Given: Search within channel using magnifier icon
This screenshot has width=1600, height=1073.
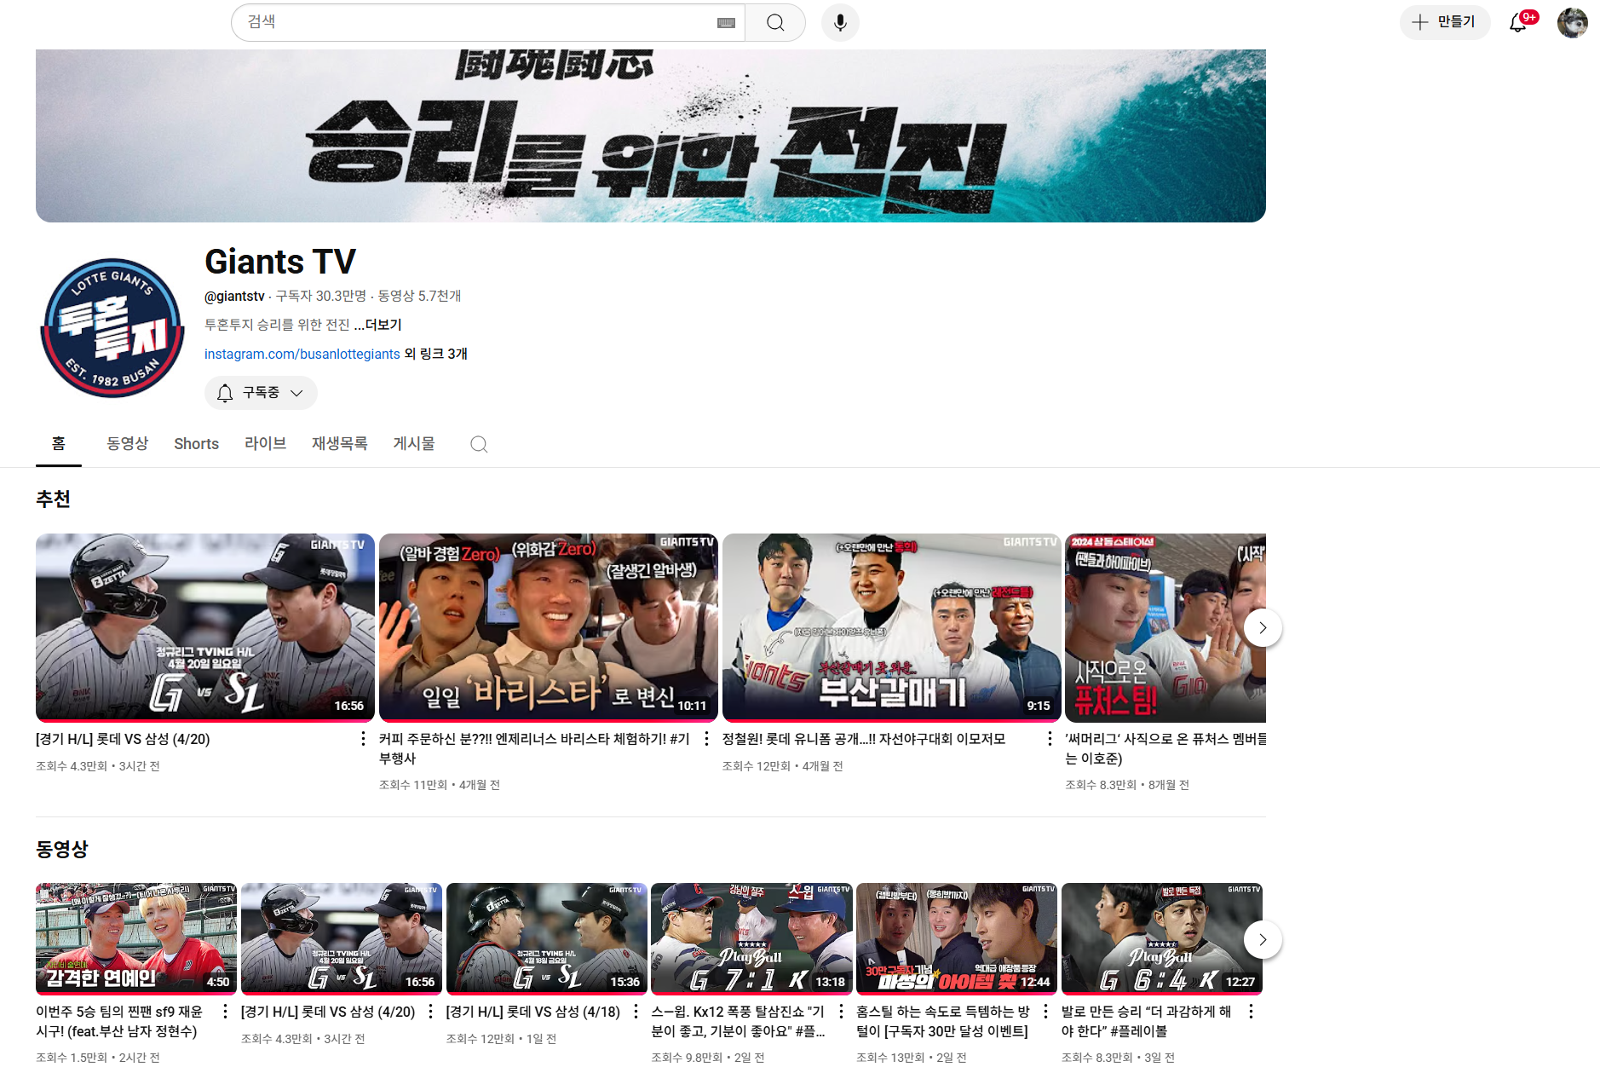Looking at the screenshot, I should [479, 444].
